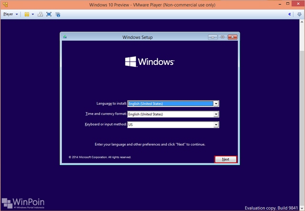
Task: Click the Unity mode toolbar icon
Action: coord(58,14)
